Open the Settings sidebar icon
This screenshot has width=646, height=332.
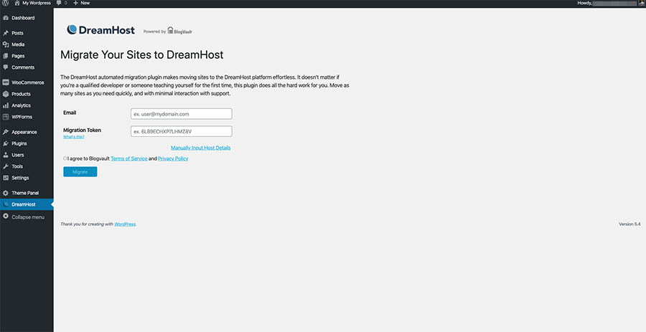(6, 178)
